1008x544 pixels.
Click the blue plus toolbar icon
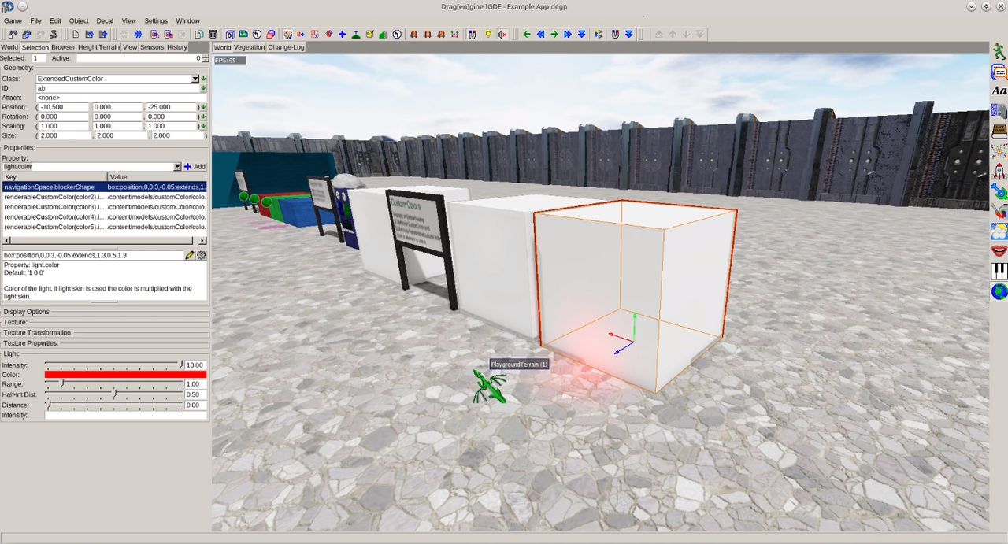pyautogui.click(x=343, y=35)
